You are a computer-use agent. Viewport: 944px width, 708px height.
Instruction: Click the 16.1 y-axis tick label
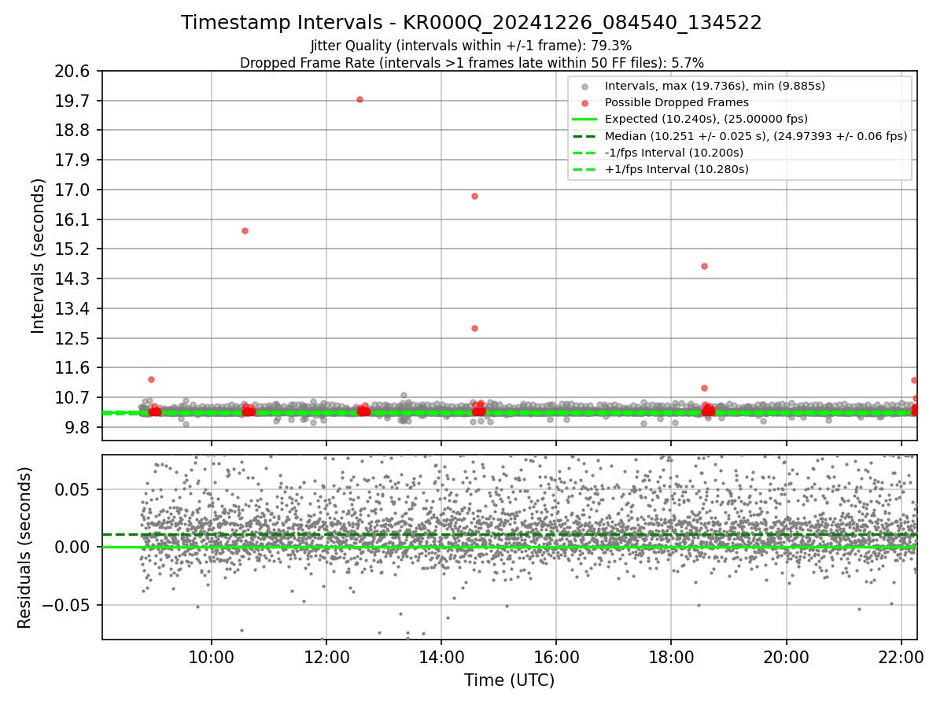coord(73,219)
